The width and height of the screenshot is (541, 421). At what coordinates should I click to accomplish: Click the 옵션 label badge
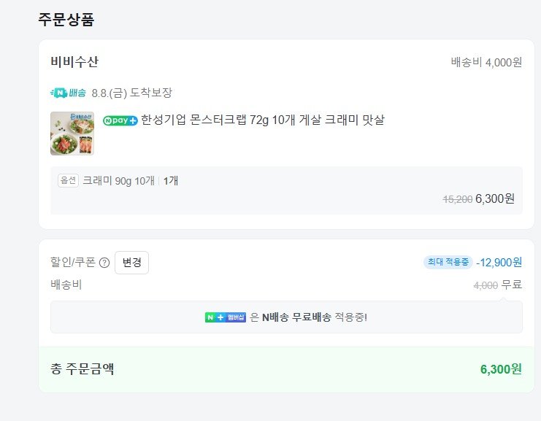(68, 181)
